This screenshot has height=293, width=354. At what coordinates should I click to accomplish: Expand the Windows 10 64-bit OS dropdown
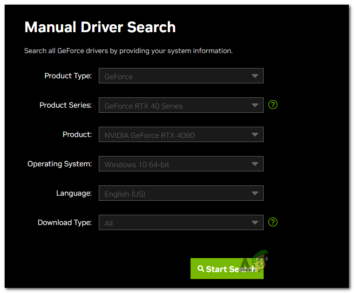(181, 164)
